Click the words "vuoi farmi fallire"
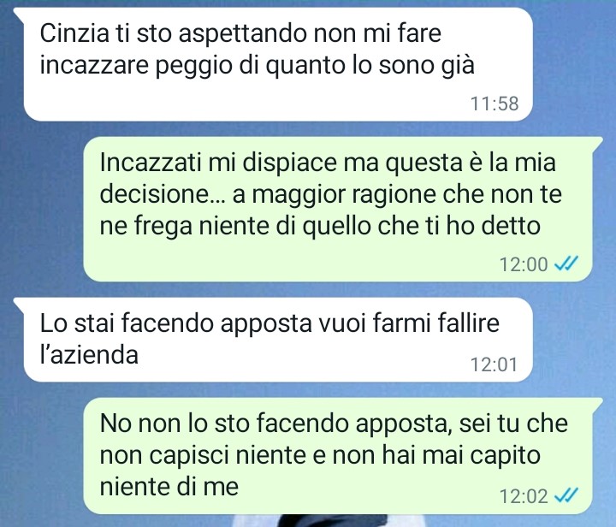This screenshot has height=527, width=616. coord(409,323)
